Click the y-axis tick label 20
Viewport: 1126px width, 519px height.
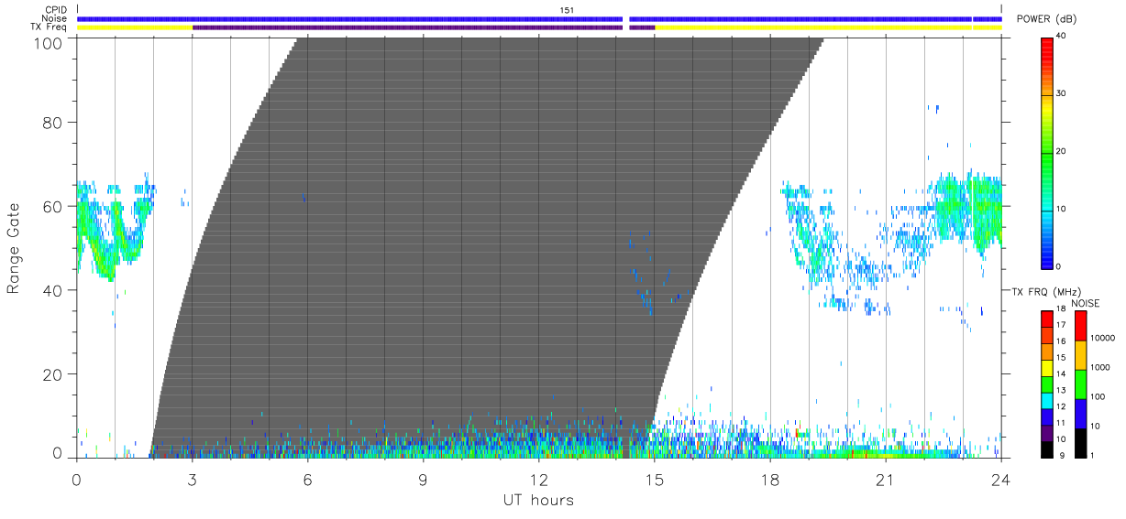[50, 374]
